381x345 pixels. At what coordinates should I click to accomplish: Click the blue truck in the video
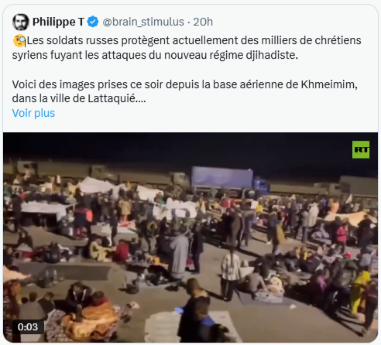click(x=228, y=182)
